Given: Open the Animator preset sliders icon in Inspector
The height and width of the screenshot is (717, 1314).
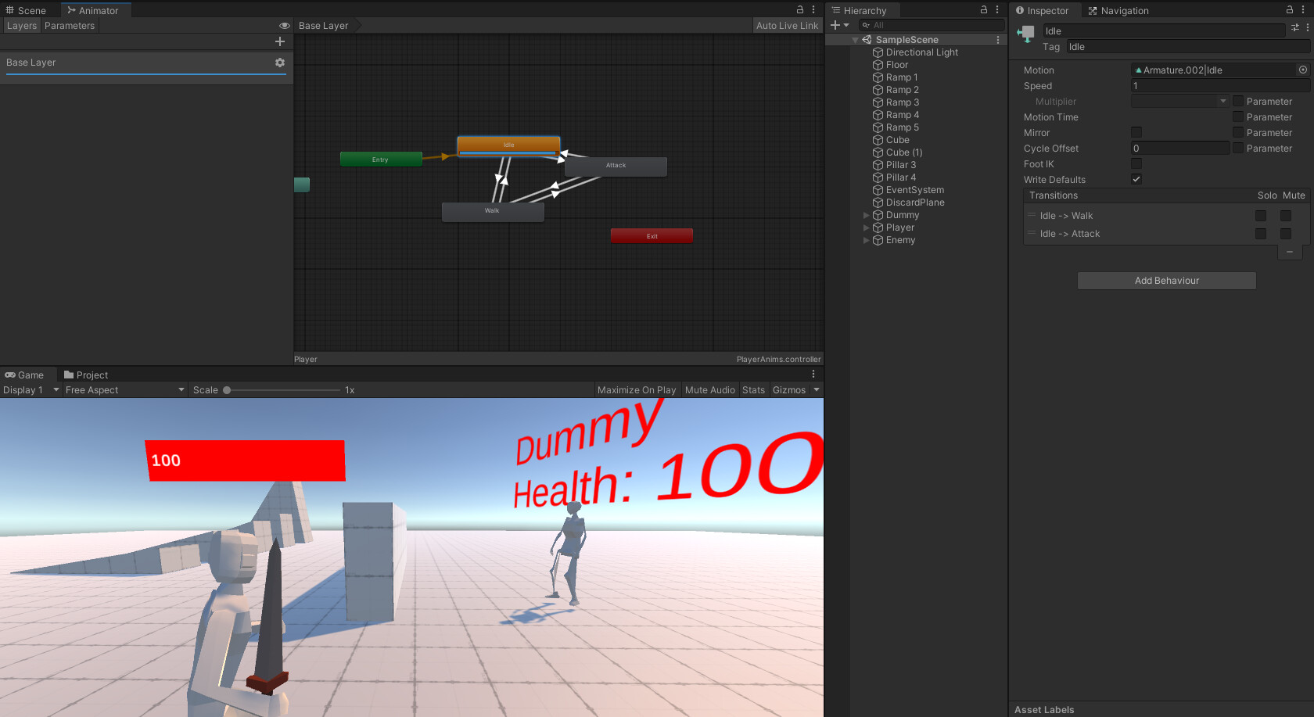Looking at the screenshot, I should tap(1294, 28).
